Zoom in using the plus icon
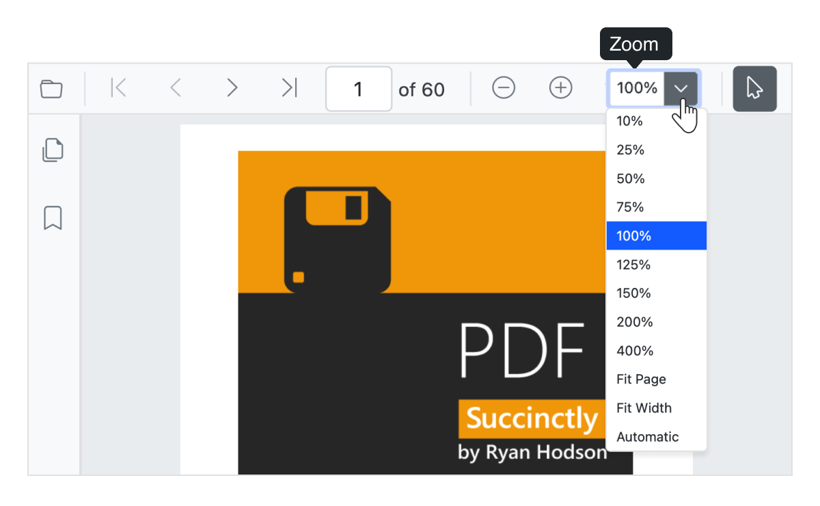 coord(560,88)
